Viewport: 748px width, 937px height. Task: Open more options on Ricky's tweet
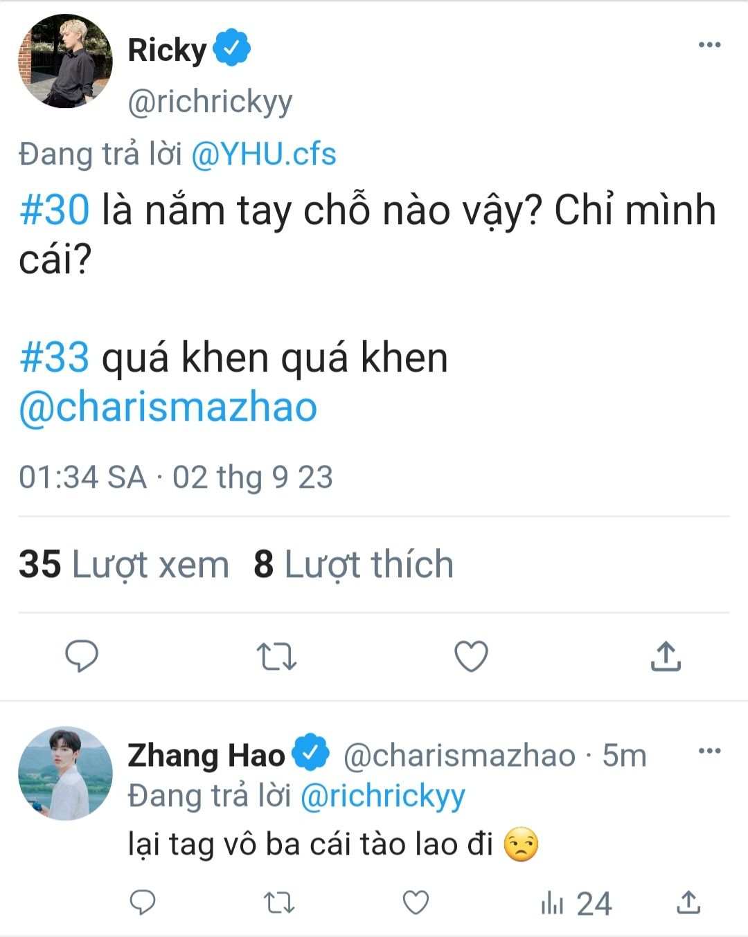coord(709,45)
